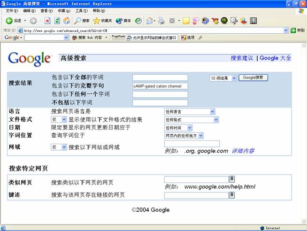This screenshot has height=231, width=307.
Task: Click the yellow note toolbar icon
Action: [186, 21]
